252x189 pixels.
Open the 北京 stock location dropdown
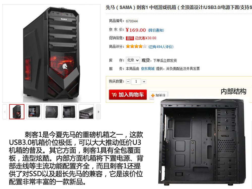tap(133, 60)
